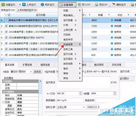Expand the 营销 submenu
Image resolution: width=136 pixels, height=116 pixels.
[x=70, y=73]
